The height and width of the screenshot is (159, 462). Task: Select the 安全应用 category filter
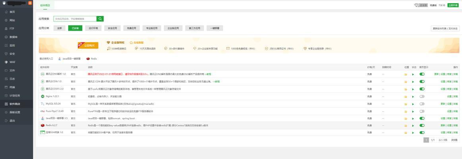coord(112,28)
